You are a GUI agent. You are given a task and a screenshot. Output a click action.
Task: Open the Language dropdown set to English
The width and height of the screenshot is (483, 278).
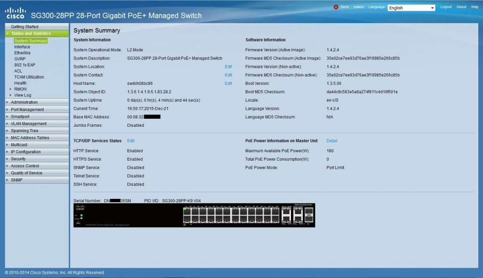[411, 8]
